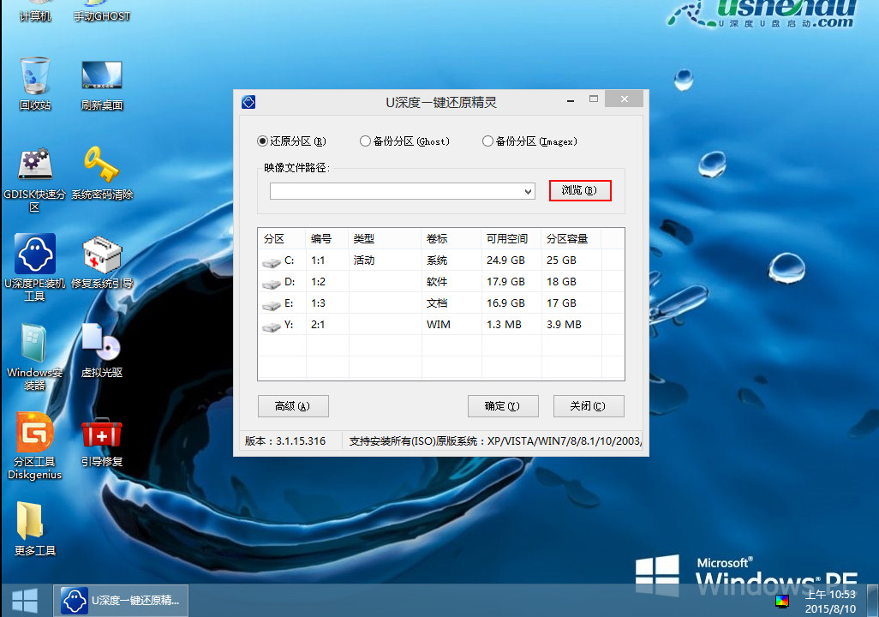Screen dimensions: 879x617
Task: Click the E: drive icon in the partition list
Action: [272, 304]
